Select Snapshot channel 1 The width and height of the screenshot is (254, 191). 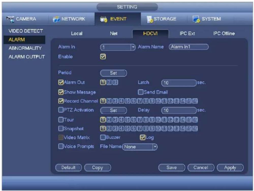point(103,129)
